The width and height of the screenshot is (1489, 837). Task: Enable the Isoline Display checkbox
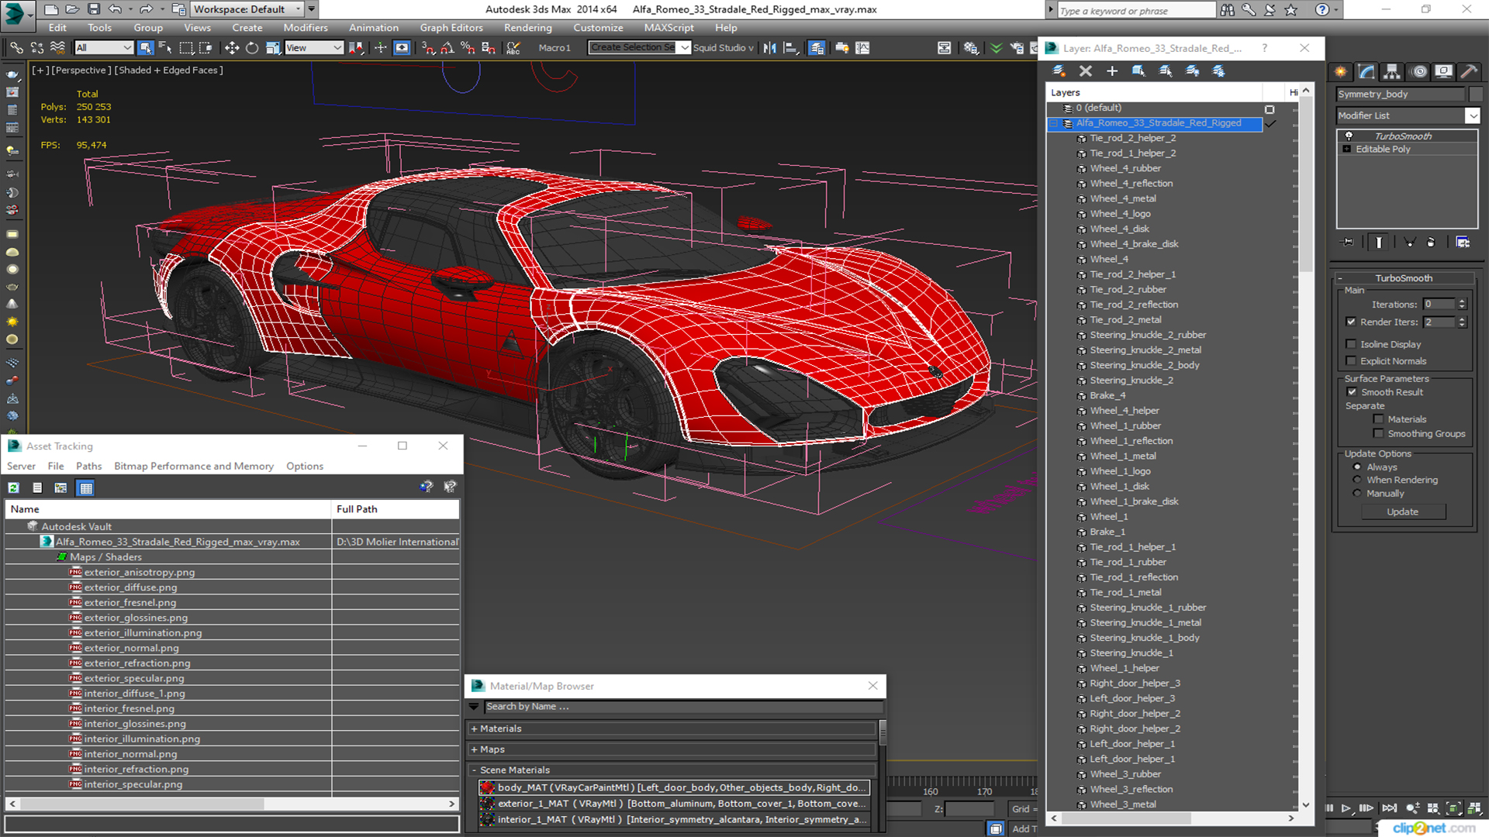tap(1351, 344)
